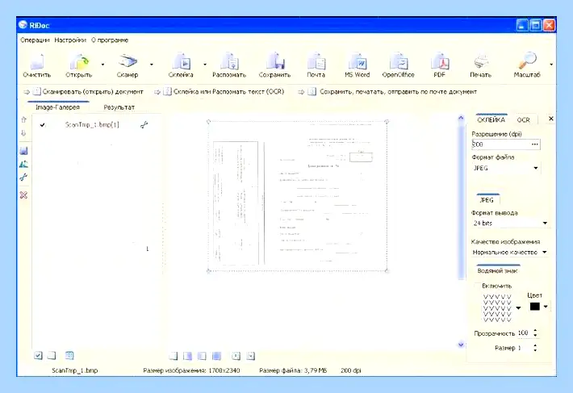Select ScanTmp_1.bmp[1] in the gallery list
The height and width of the screenshot is (393, 573).
click(92, 125)
